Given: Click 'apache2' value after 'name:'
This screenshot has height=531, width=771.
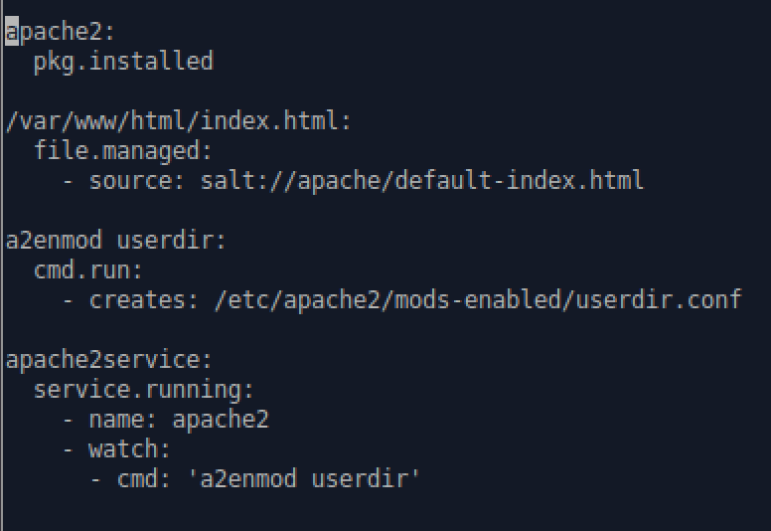Looking at the screenshot, I should point(221,420).
